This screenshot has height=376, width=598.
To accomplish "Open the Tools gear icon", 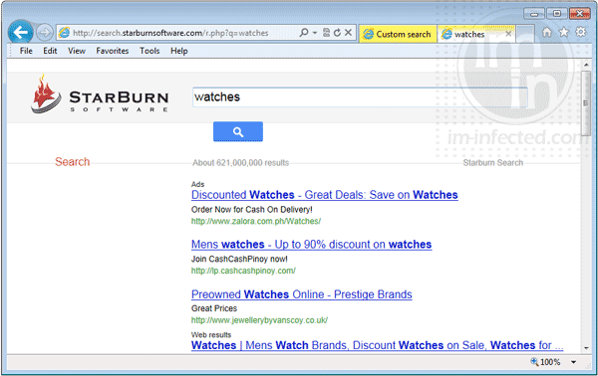I will pos(581,33).
